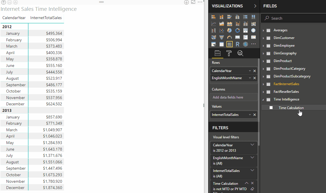Remove CalendarYear from Rows
Image resolution: width=326 pixels, height=193 pixels.
(255, 71)
